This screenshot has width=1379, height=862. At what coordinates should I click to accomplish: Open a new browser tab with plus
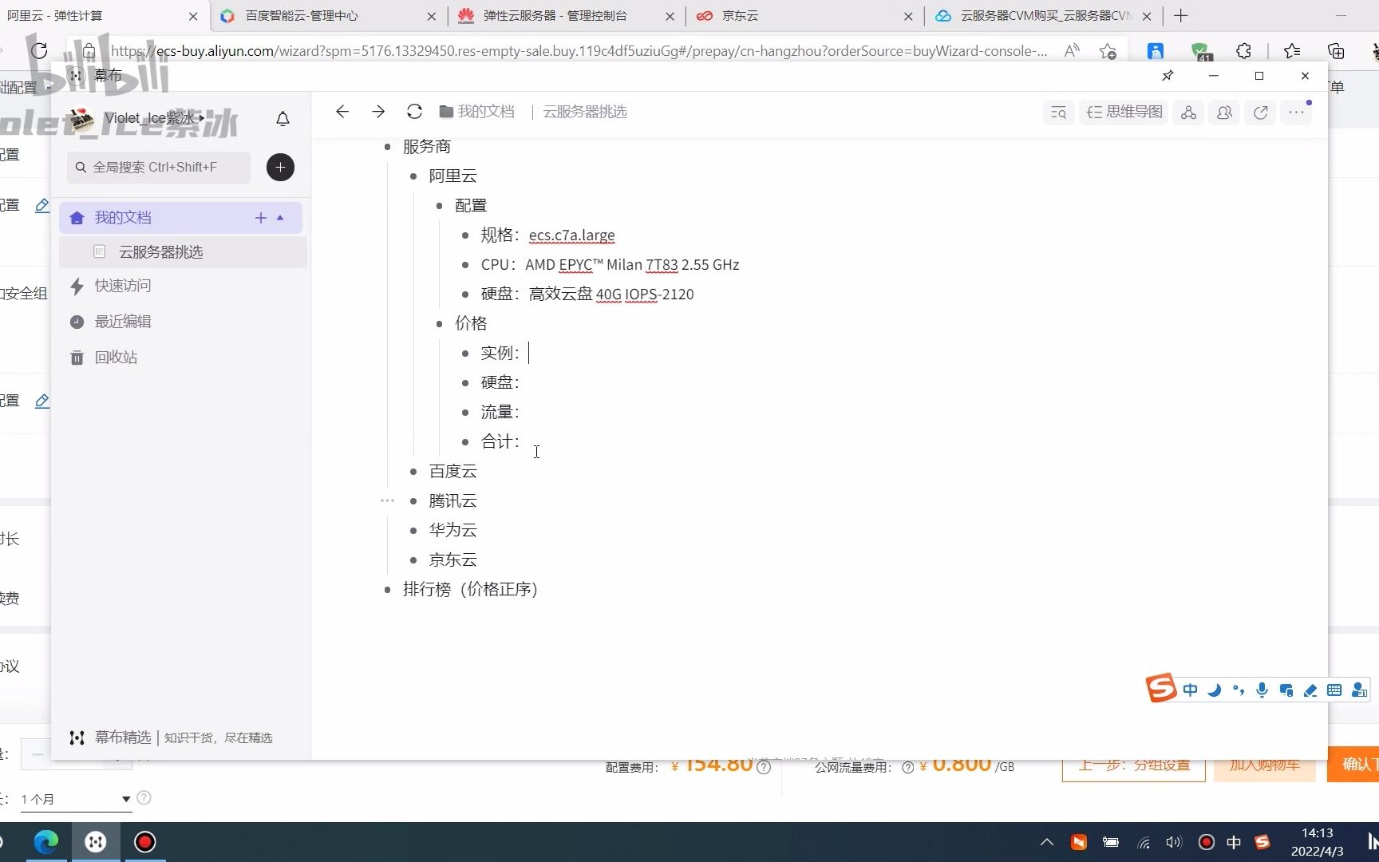tap(1181, 16)
